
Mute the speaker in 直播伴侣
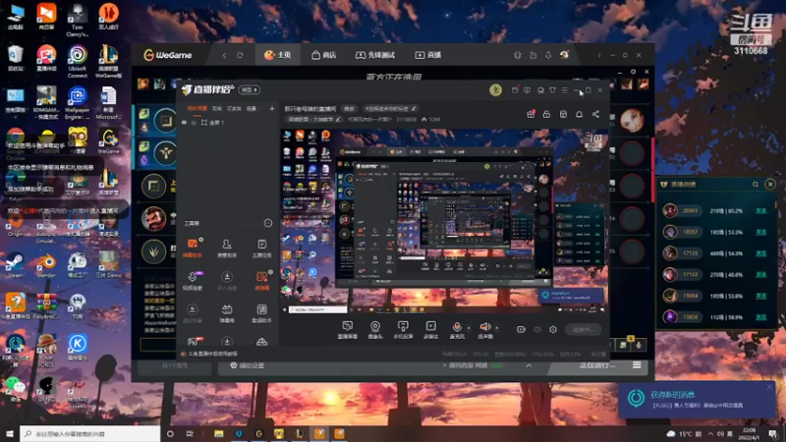[x=485, y=330]
